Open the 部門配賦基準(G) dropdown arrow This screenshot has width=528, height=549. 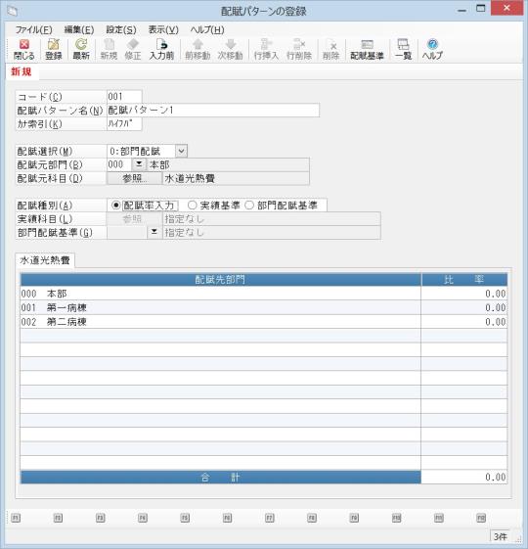point(154,232)
